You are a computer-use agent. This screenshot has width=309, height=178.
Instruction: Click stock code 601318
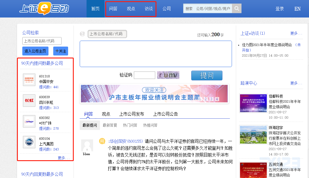[x=45, y=76]
